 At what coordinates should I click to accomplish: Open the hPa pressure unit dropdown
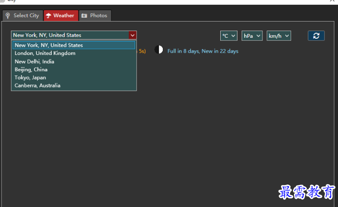[x=252, y=36]
